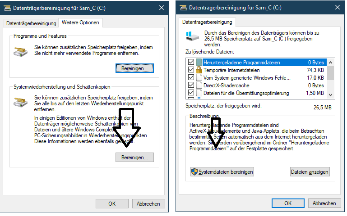This screenshot has height=216, width=347.
Task: Click the padlock icon of Temporäre Internetdateien
Action: (x=199, y=70)
